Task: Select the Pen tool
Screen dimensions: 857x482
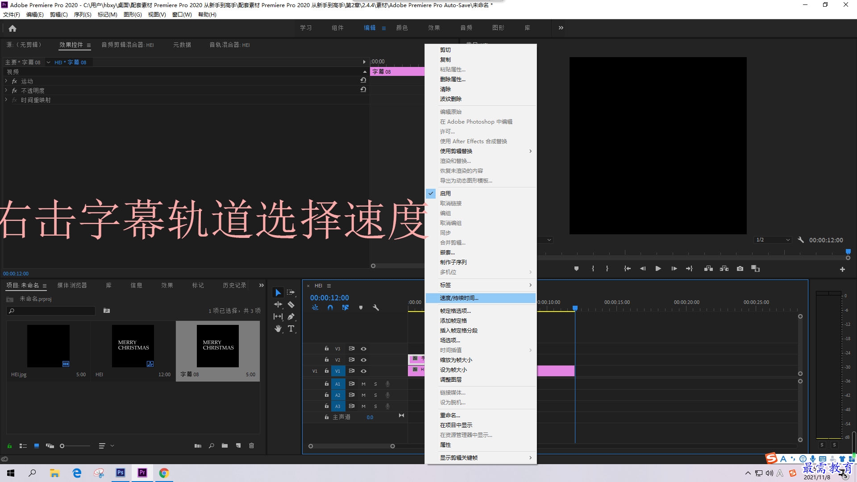Action: 291,316
